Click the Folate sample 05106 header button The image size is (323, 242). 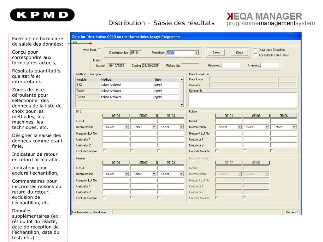coord(284,116)
